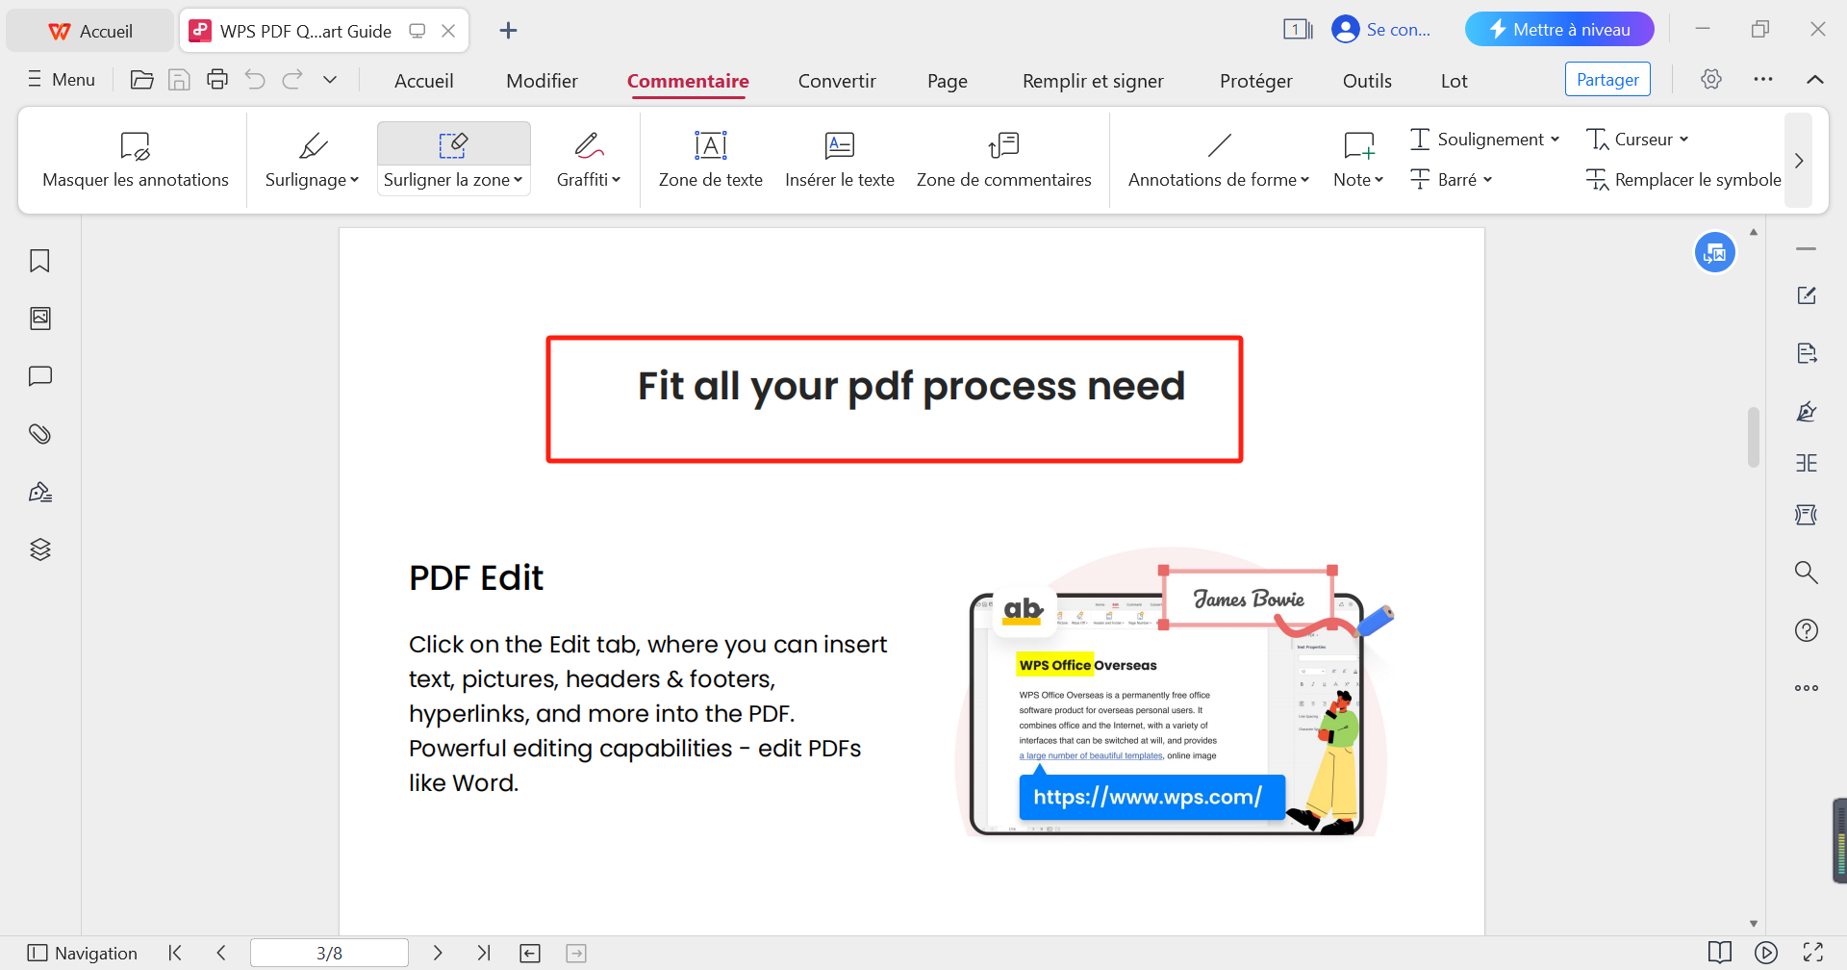Image resolution: width=1847 pixels, height=970 pixels.
Task: Click the print icon
Action: click(217, 80)
